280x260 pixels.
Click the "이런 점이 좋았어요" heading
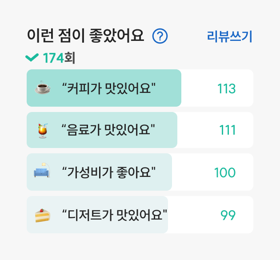[85, 36]
